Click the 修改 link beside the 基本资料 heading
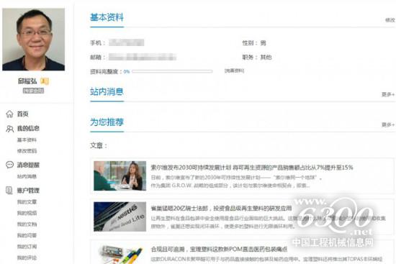This screenshot has width=396, height=264. tap(390, 20)
